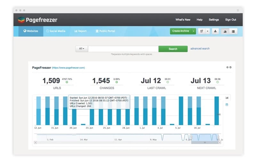This screenshot has width=256, height=162.
Task: Click the Pagefreezer logo
Action: click(x=37, y=20)
